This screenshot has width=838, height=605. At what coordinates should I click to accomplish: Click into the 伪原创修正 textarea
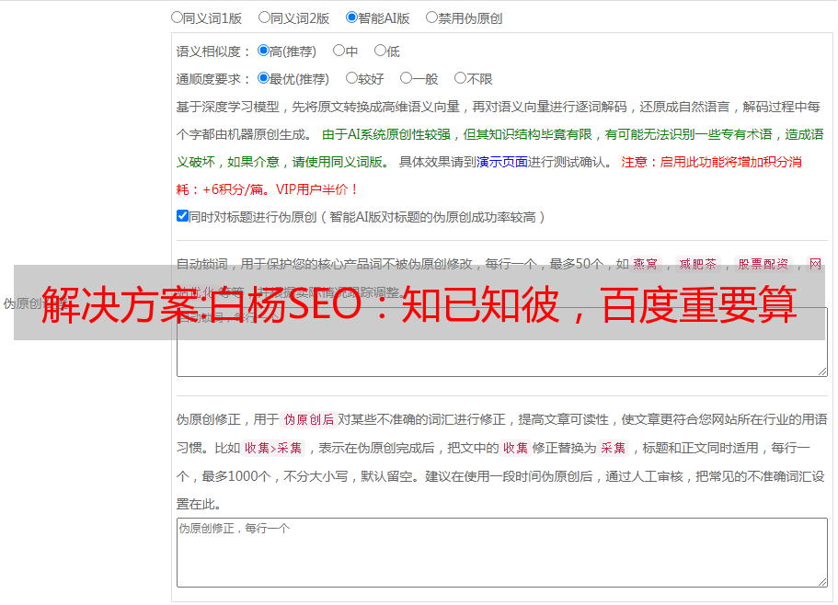click(x=502, y=553)
